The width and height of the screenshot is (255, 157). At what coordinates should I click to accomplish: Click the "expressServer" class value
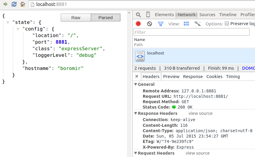[80, 48]
